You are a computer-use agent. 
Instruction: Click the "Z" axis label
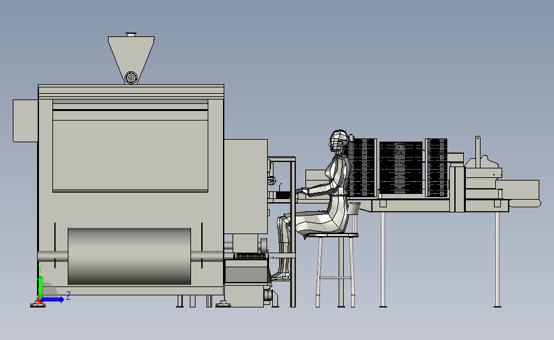pos(68,296)
